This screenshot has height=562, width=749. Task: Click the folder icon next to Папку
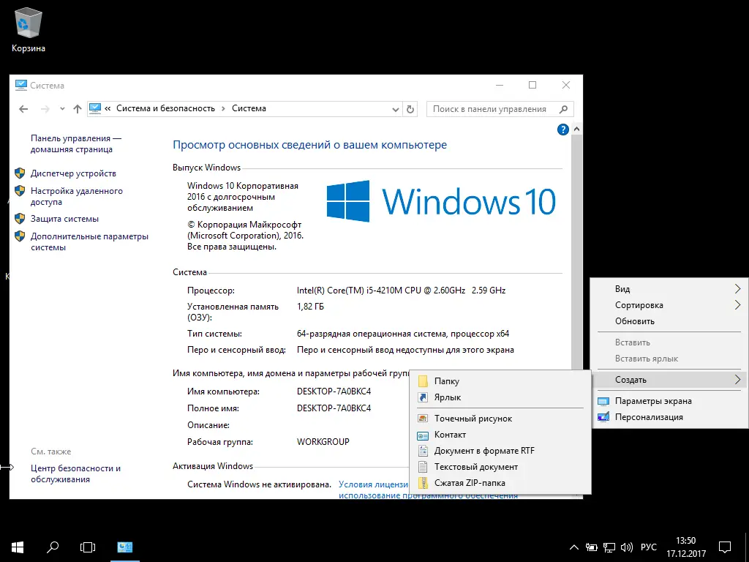pos(423,381)
